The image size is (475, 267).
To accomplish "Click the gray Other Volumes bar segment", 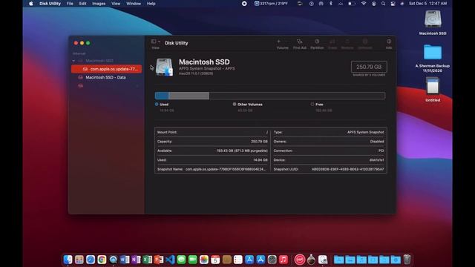I will 189,96.
